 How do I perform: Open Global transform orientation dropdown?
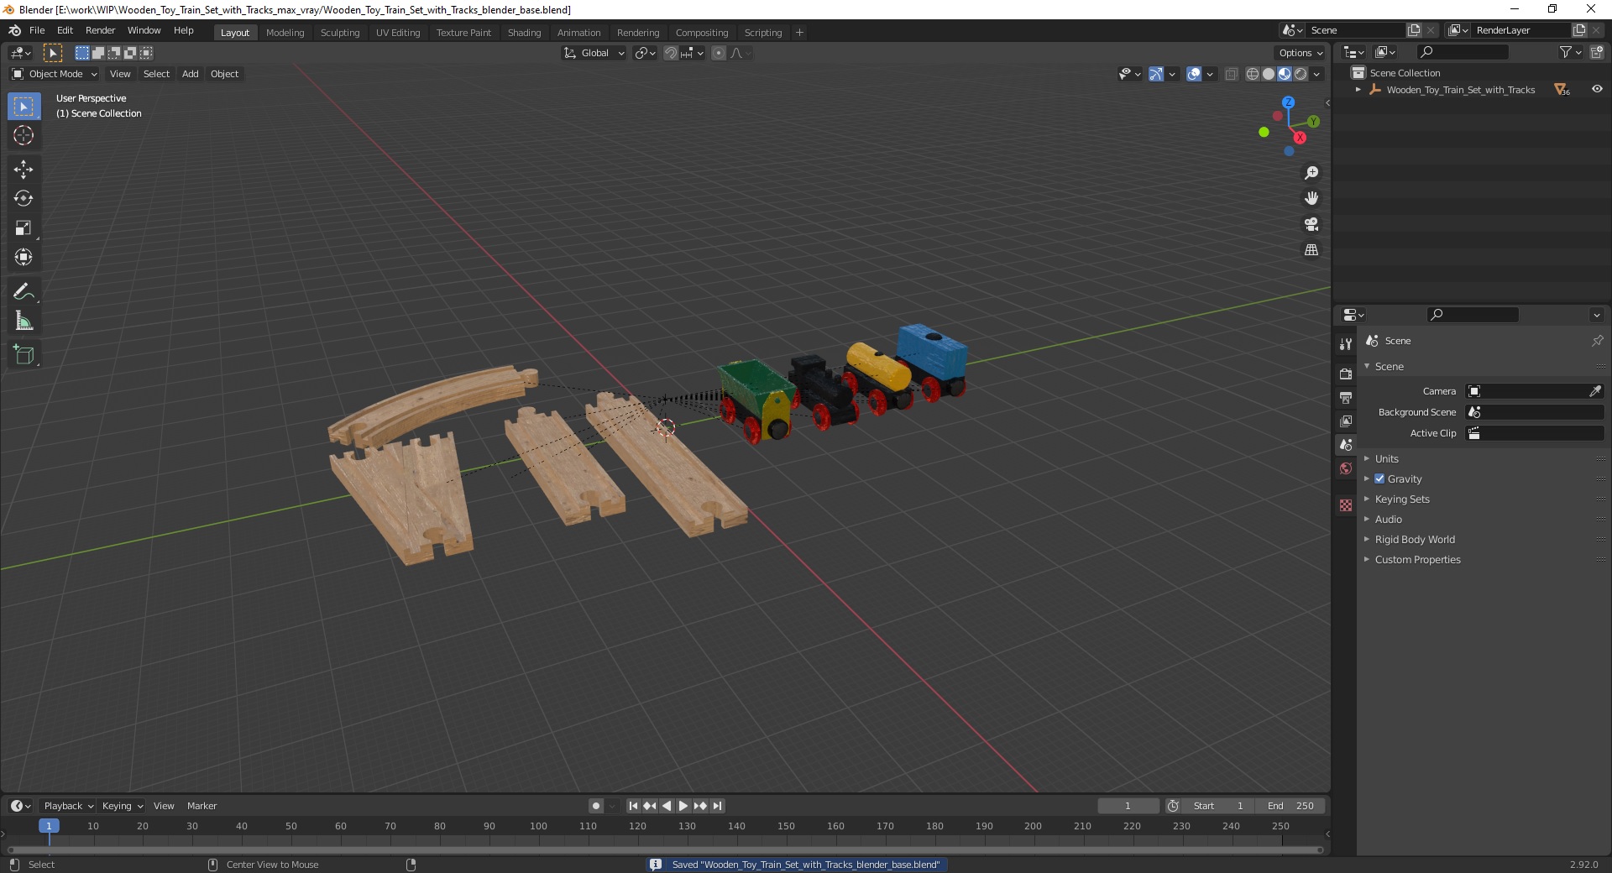coord(594,53)
